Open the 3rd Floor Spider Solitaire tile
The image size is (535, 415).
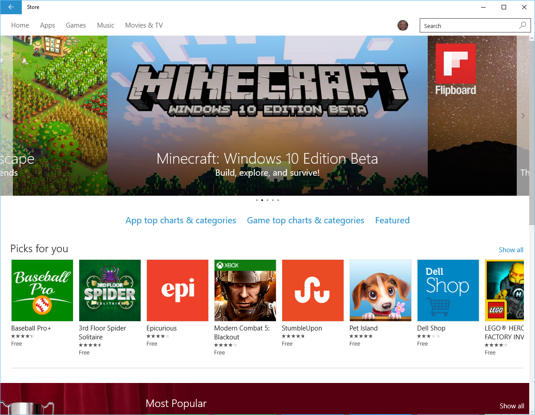point(110,290)
